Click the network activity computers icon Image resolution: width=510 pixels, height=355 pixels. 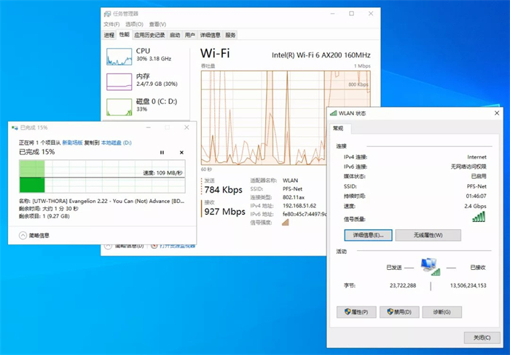pyautogui.click(x=431, y=267)
